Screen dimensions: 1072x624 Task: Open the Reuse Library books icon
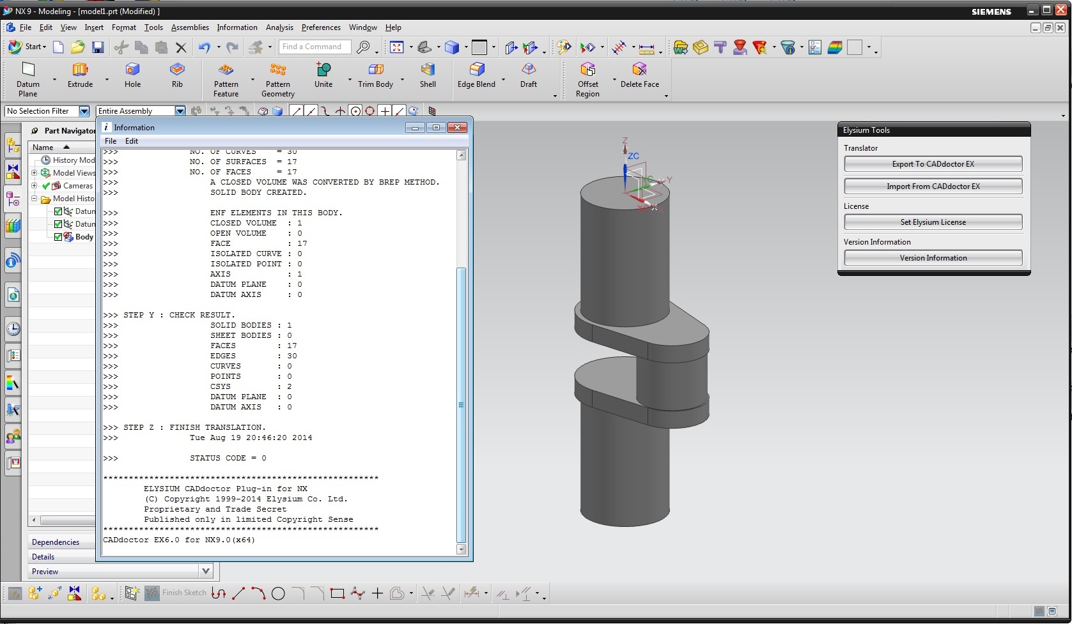[13, 225]
